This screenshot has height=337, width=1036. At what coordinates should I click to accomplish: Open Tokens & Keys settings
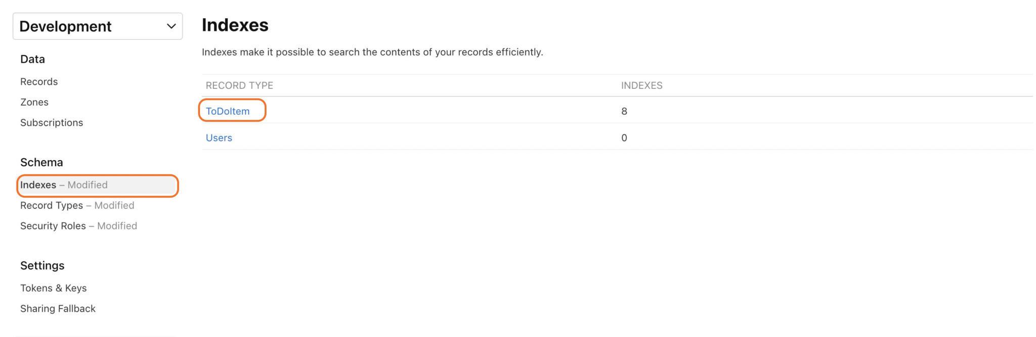[x=54, y=288]
